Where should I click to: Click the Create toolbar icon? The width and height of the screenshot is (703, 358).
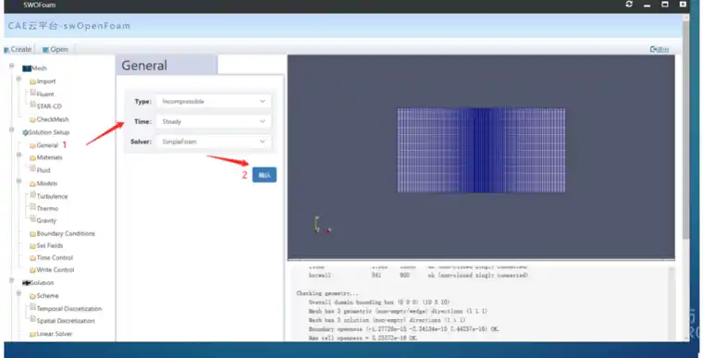(6, 50)
